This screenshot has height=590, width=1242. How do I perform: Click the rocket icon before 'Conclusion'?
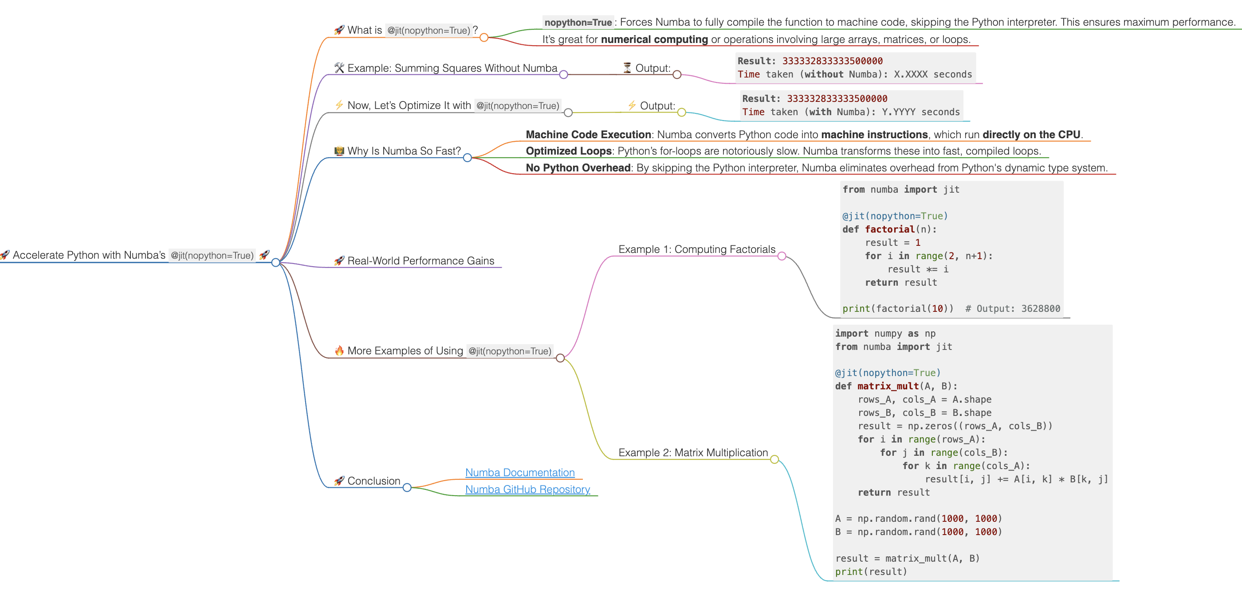coord(339,481)
